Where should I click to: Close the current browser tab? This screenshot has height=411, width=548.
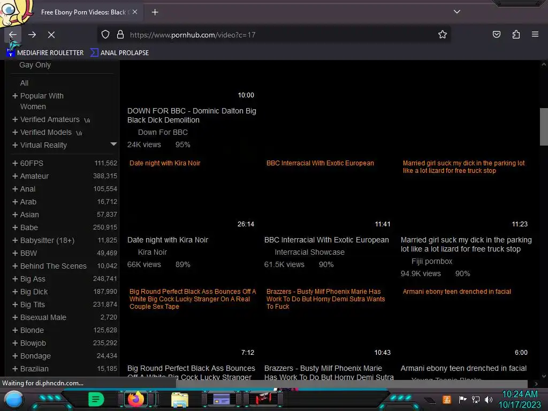[x=134, y=12]
